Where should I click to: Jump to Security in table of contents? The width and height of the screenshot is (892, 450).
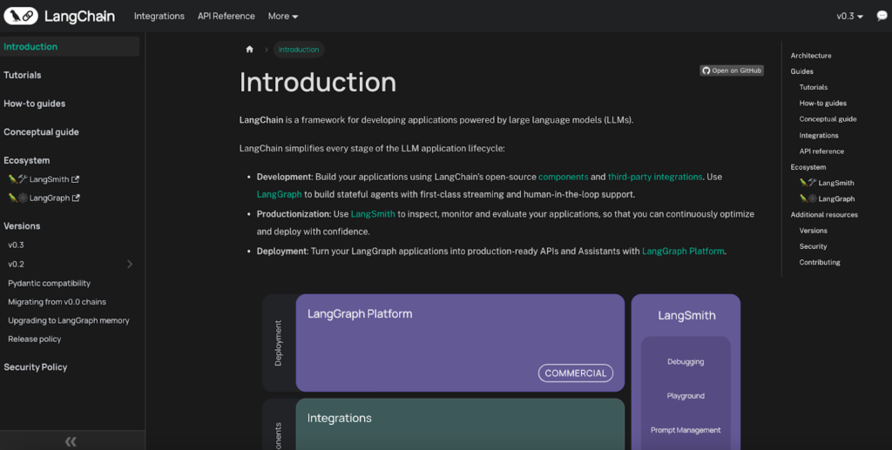[x=813, y=246]
